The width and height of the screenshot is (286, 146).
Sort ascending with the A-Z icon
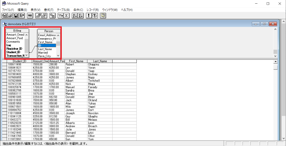[74, 16]
